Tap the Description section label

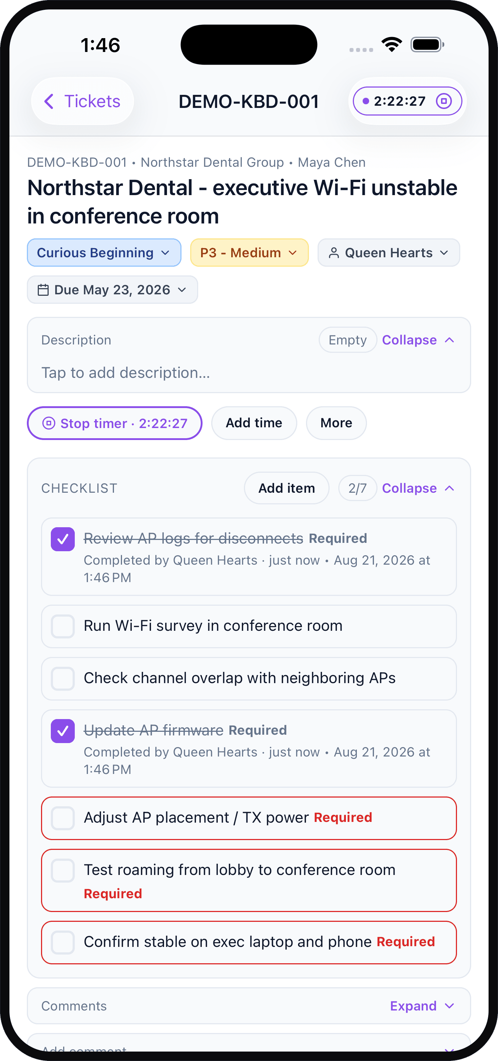coord(76,340)
